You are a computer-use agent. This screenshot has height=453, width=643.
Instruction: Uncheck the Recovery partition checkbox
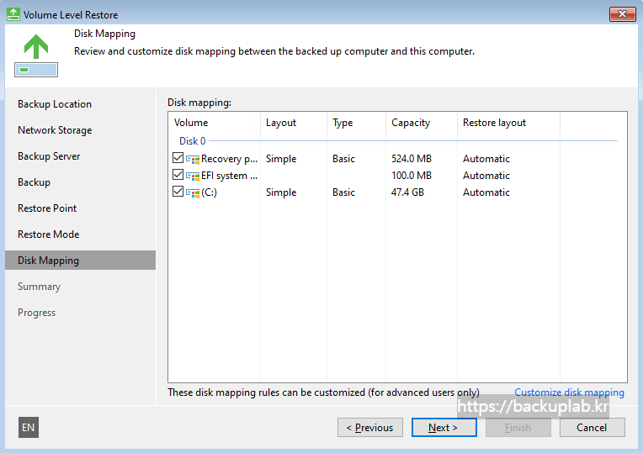click(178, 158)
